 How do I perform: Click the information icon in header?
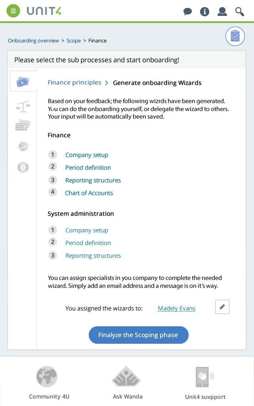[x=204, y=11]
